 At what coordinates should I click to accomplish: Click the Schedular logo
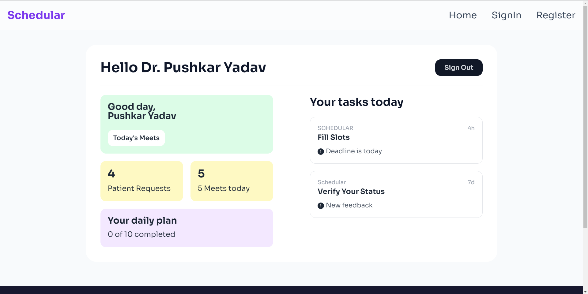click(x=36, y=15)
